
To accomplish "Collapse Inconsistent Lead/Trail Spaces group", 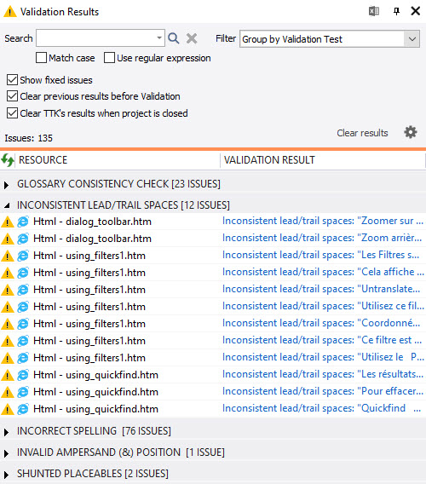I will [x=7, y=205].
